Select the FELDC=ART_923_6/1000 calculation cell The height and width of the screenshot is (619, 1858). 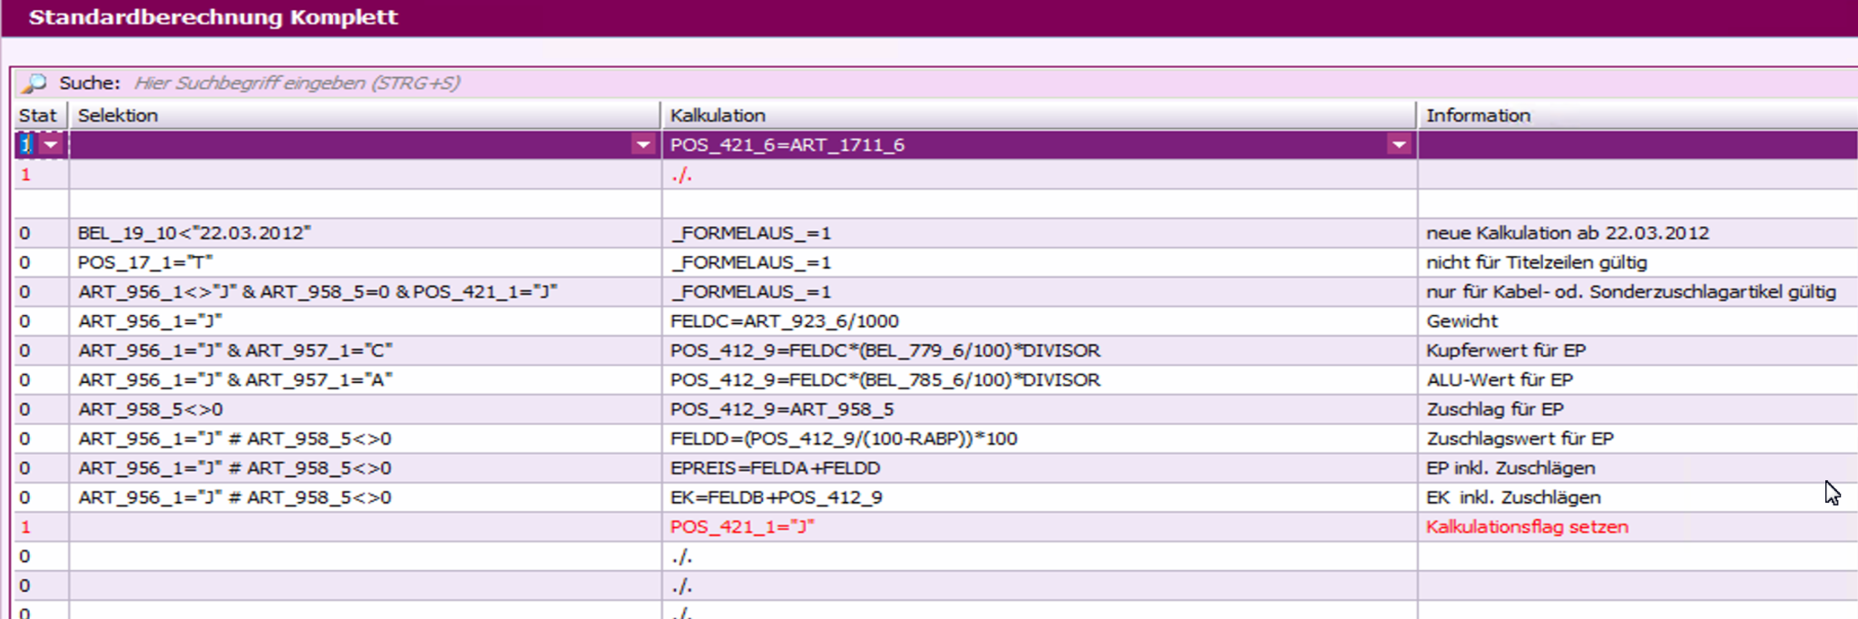click(x=784, y=321)
